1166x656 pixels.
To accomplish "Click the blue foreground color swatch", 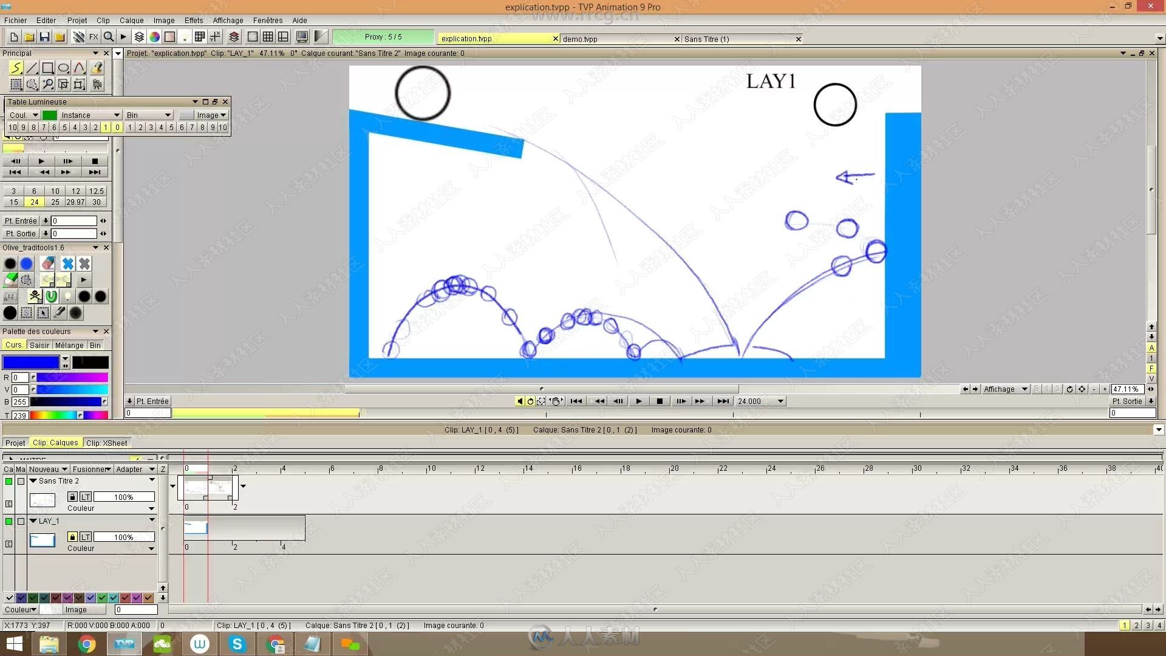I will (x=31, y=363).
